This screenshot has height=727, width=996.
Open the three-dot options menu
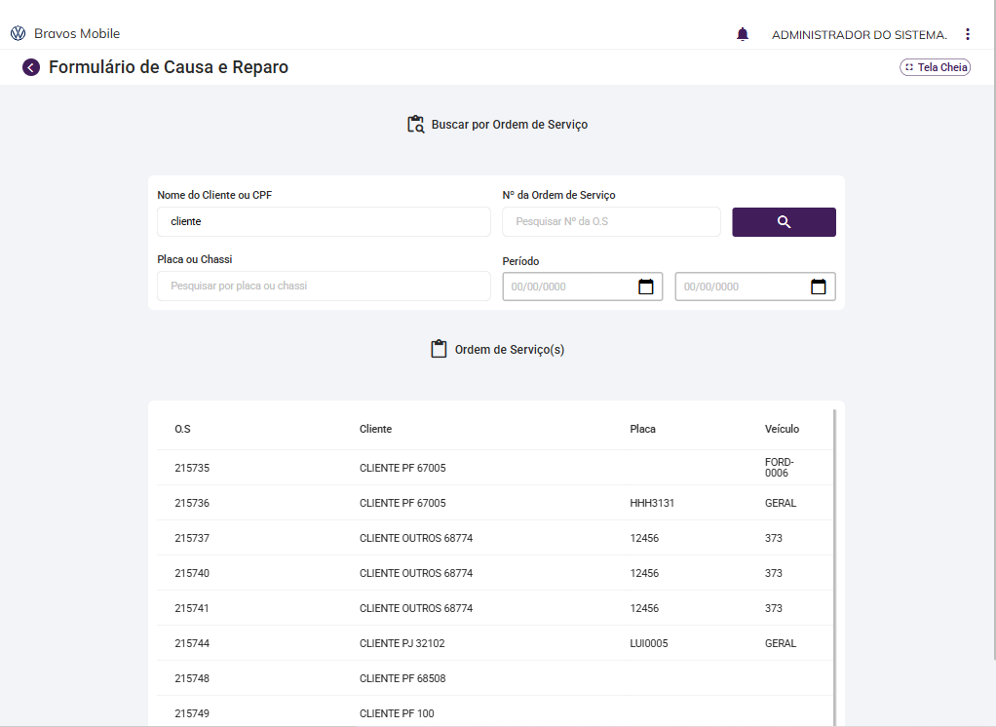pyautogui.click(x=967, y=34)
